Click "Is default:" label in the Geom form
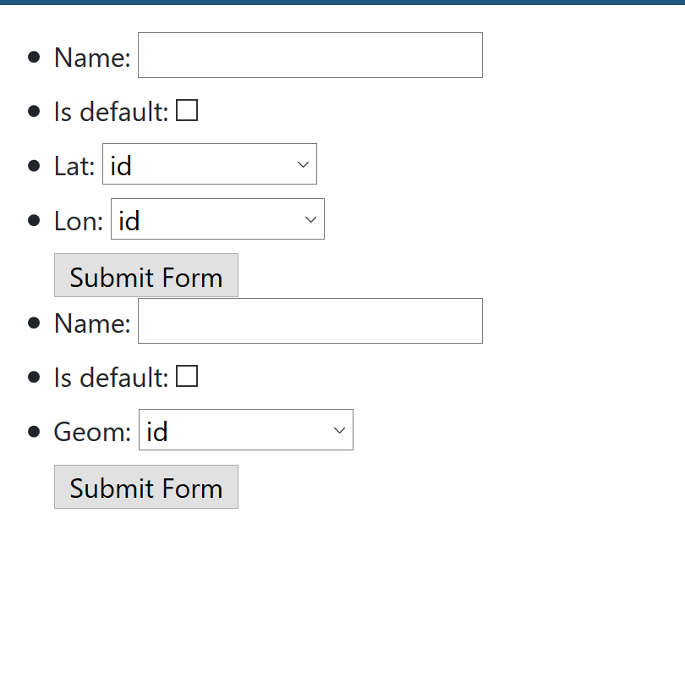685x679 pixels. pos(111,378)
